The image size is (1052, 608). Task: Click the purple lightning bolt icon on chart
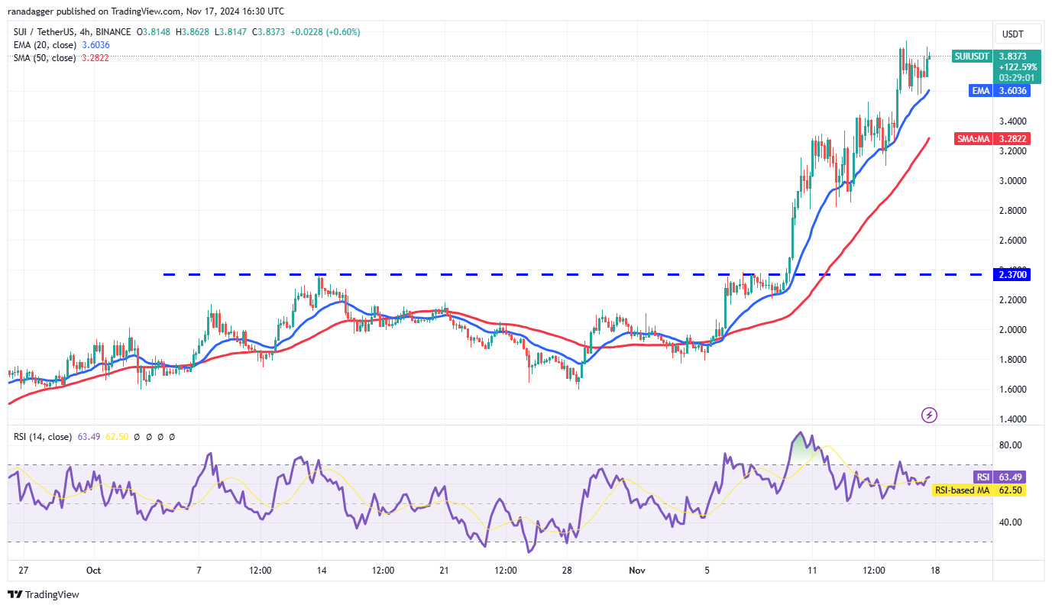(x=929, y=416)
